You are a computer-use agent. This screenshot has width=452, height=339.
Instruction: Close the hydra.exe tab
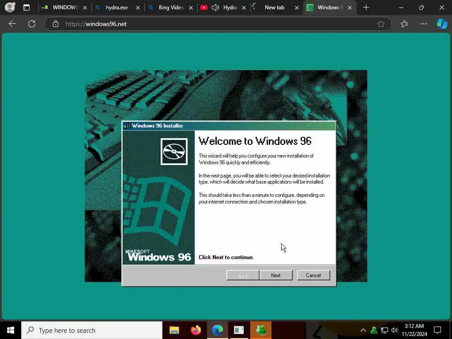[138, 8]
